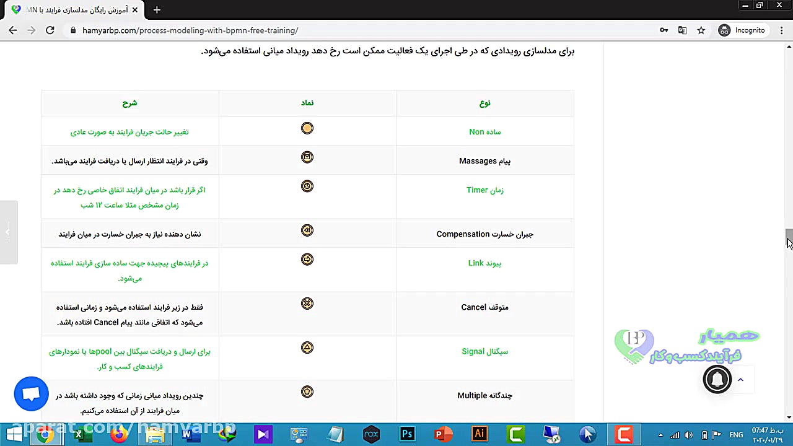Open PowerPoint from the taskbar

(442, 434)
